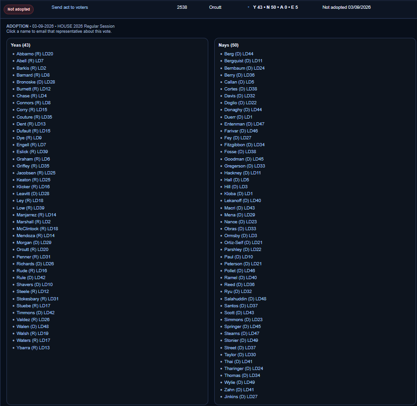Email Abell (R) LD7
The height and width of the screenshot is (406, 417).
[30, 61]
